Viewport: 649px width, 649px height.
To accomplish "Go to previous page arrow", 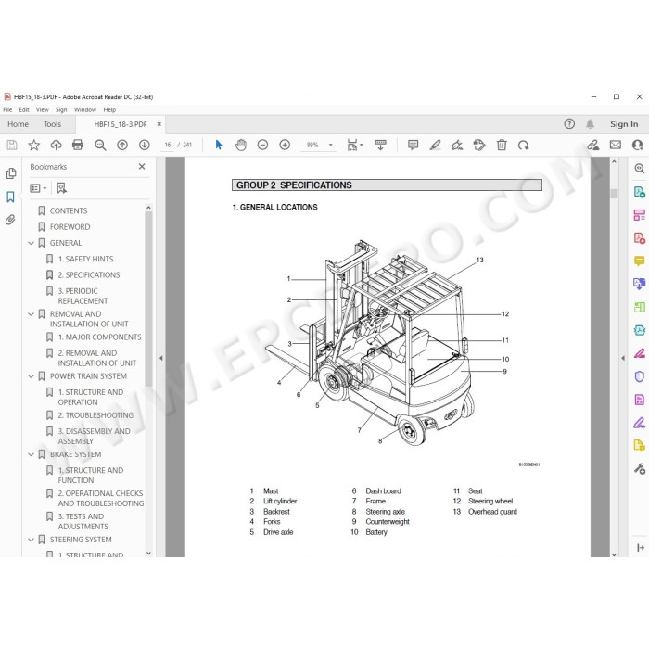I will tap(122, 145).
